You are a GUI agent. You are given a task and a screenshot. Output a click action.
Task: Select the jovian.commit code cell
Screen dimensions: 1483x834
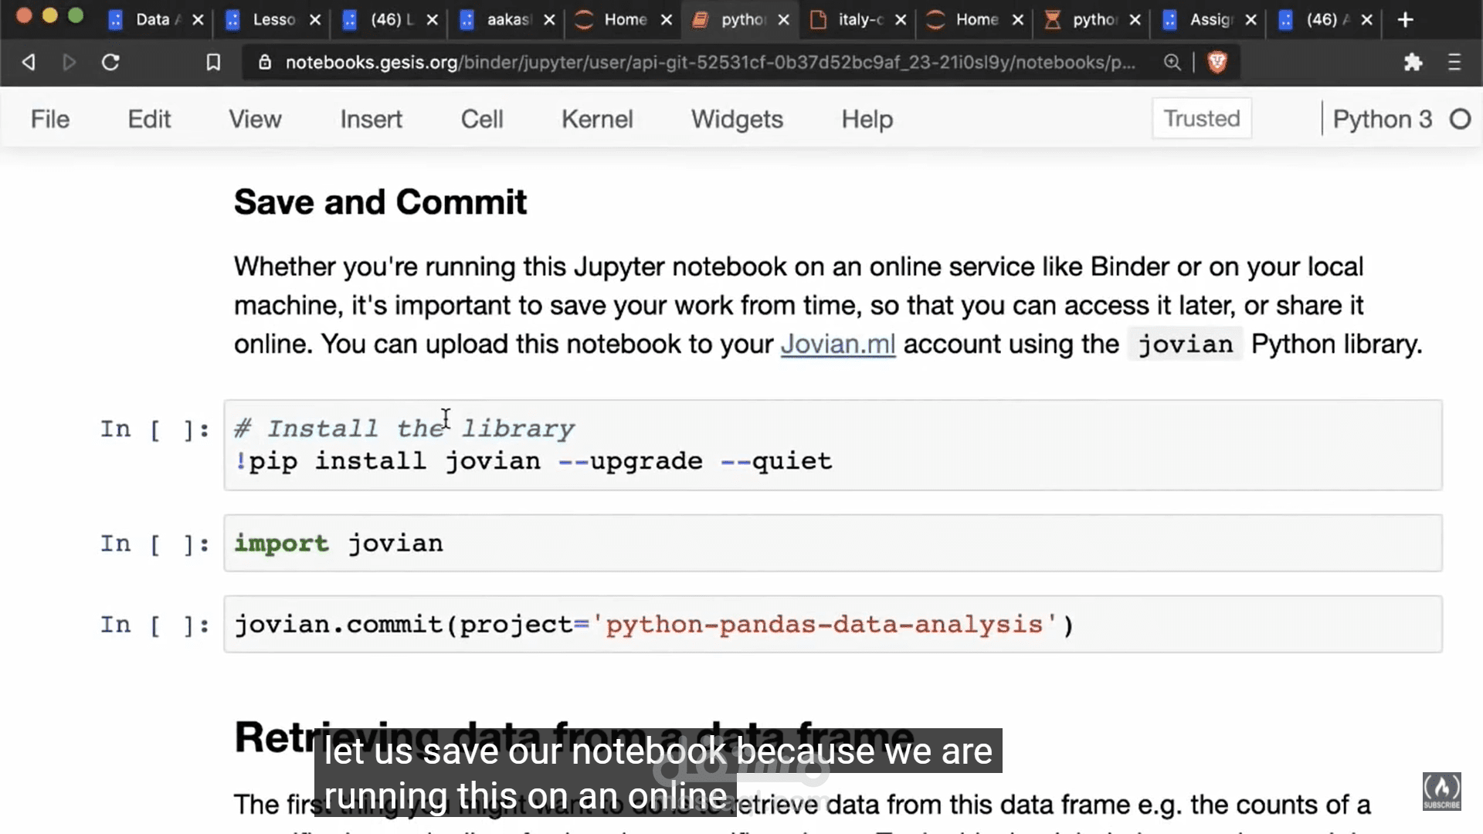[833, 624]
